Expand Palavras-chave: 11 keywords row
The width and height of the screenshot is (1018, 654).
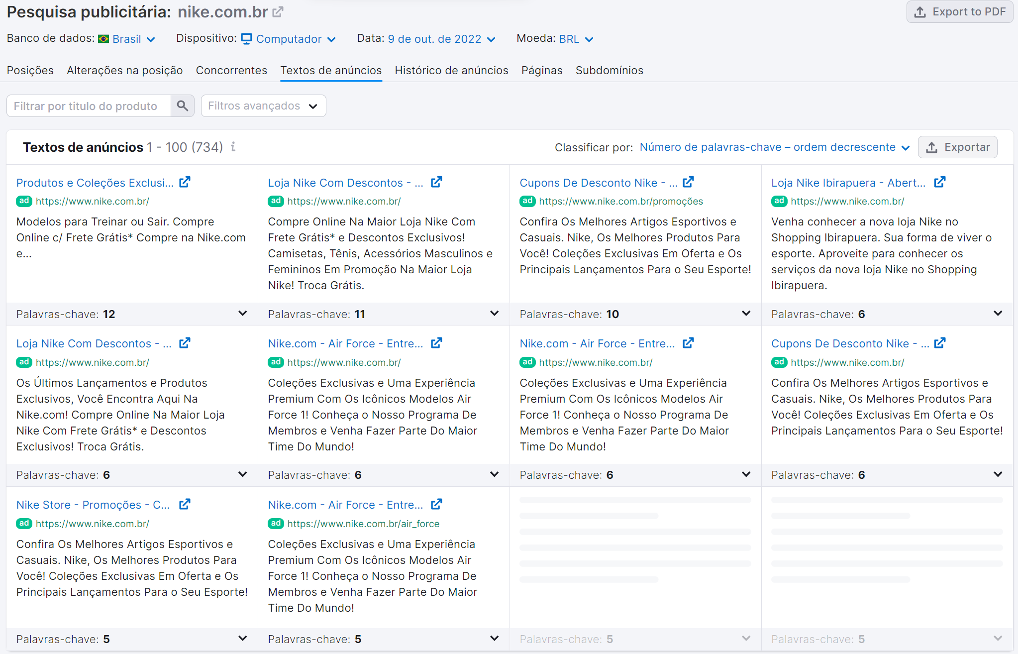pos(494,314)
